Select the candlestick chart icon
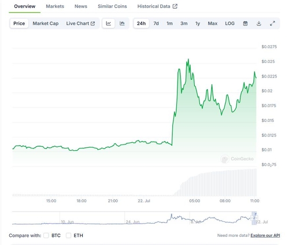 (122, 24)
